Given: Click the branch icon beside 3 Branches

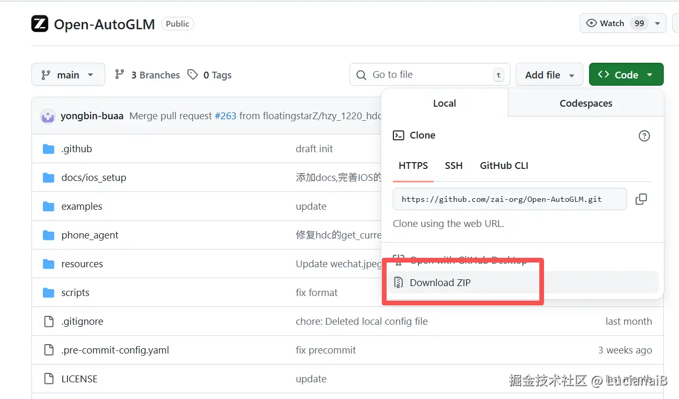Looking at the screenshot, I should (120, 75).
